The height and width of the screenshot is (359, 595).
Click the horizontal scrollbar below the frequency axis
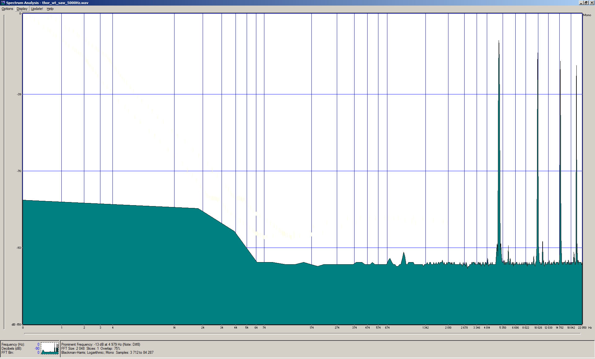302,334
